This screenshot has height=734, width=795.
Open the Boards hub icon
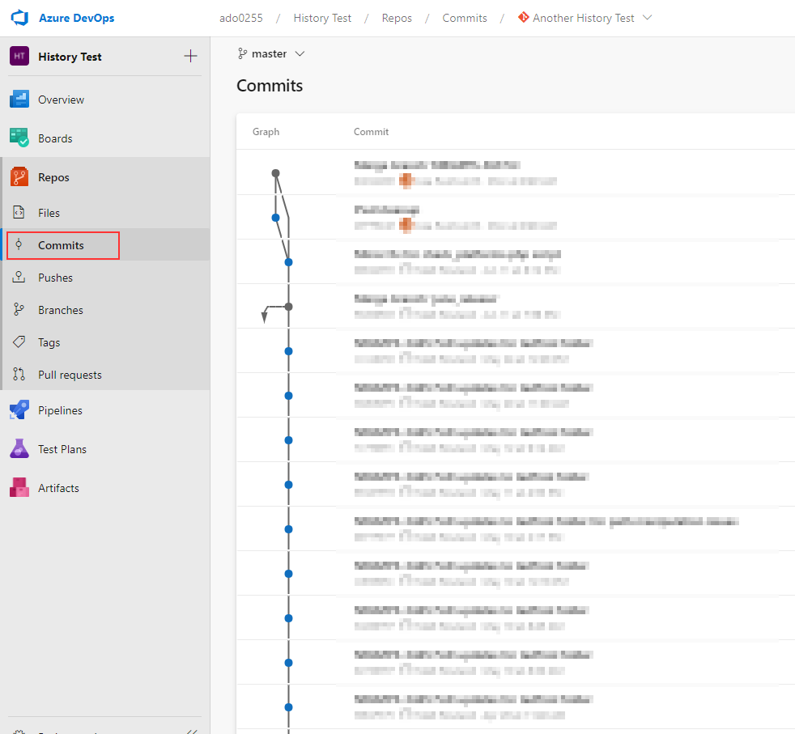point(19,138)
